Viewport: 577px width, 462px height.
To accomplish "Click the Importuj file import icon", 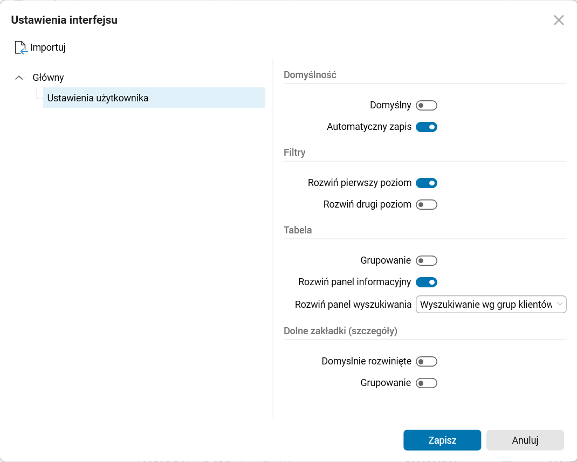I will tap(20, 47).
